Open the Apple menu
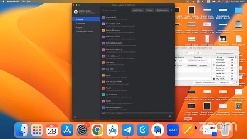247x139 pixels. (x=3, y=2)
